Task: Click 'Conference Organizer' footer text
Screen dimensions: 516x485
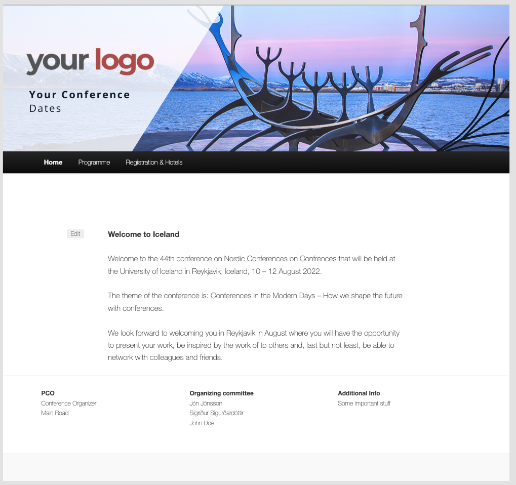Action: coord(69,403)
